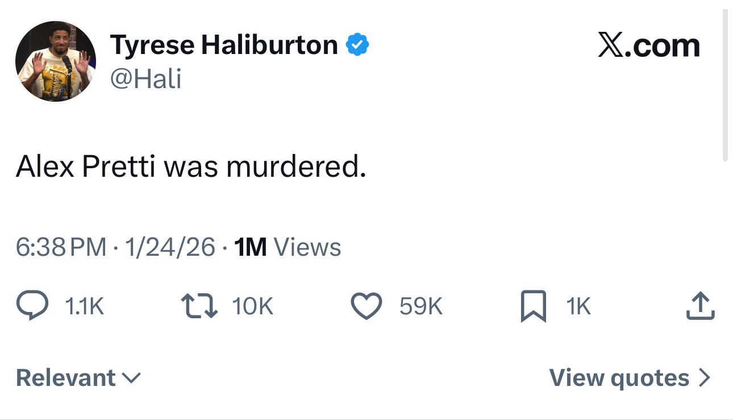Click the repost arrows icon

click(199, 306)
